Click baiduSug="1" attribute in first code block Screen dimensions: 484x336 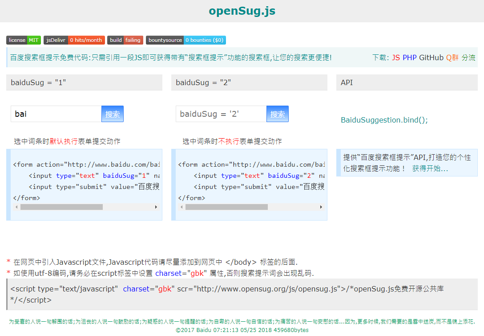tap(126, 176)
